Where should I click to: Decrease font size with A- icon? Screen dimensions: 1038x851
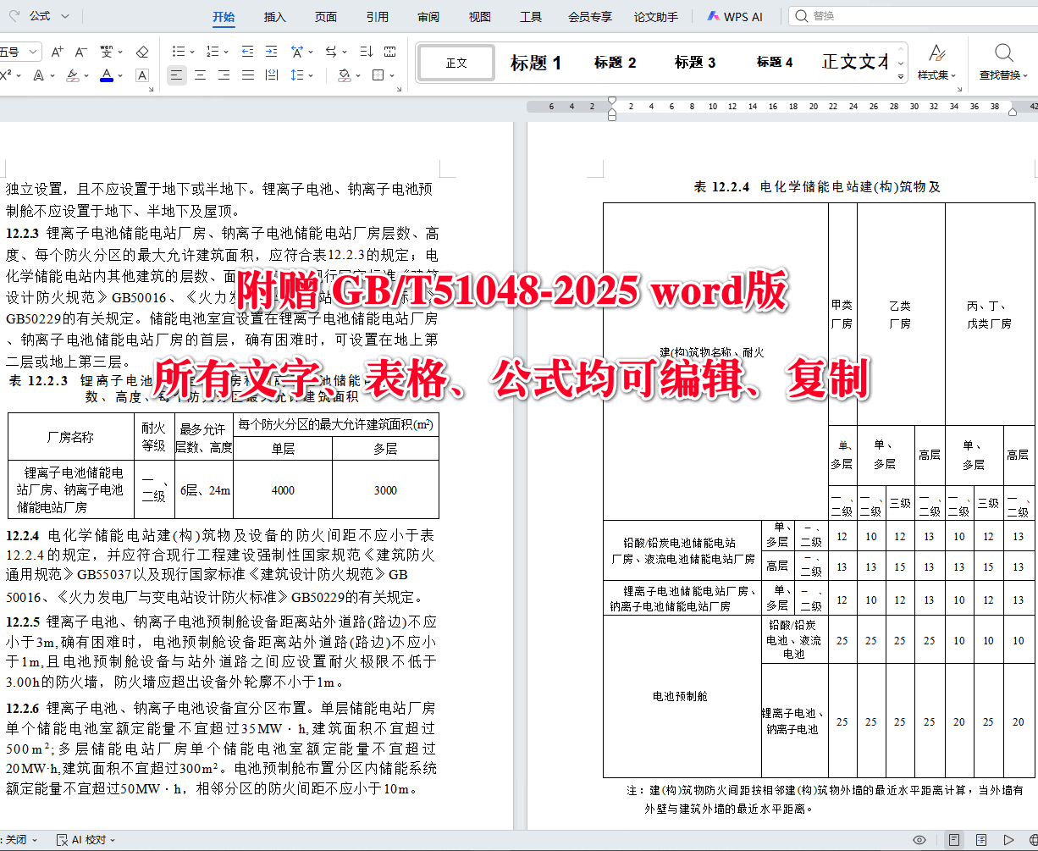[x=80, y=52]
